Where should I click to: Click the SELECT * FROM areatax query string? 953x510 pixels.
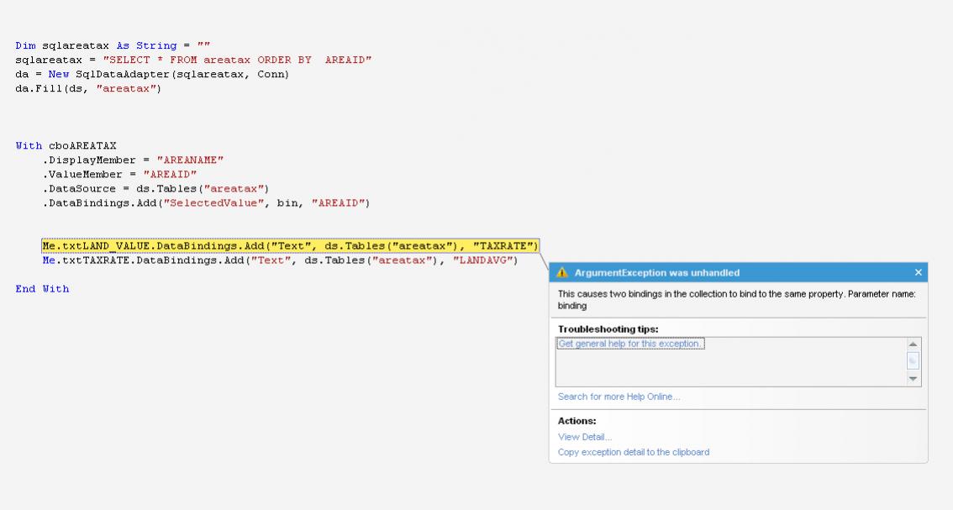236,60
